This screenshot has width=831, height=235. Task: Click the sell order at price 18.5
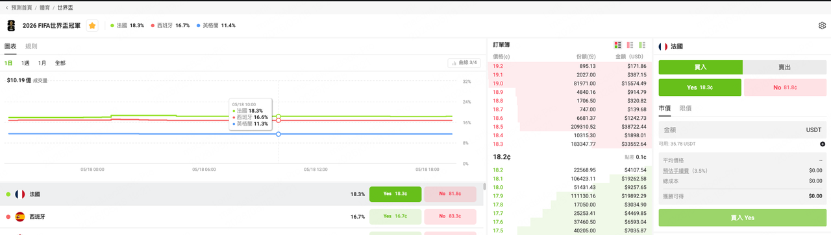569,127
